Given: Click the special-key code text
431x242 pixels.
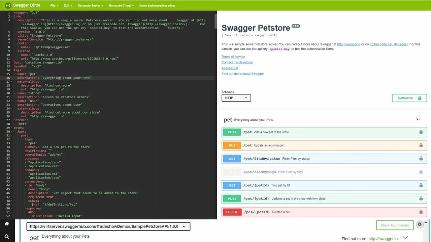Looking at the screenshot, I should [279, 49].
